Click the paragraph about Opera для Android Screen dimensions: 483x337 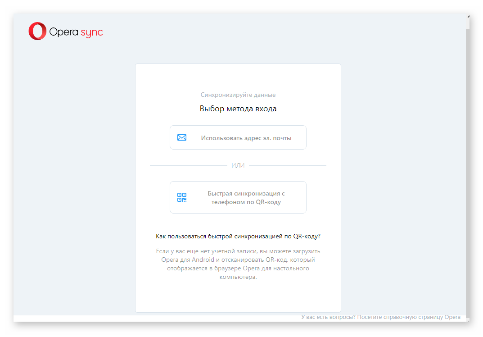point(238,264)
